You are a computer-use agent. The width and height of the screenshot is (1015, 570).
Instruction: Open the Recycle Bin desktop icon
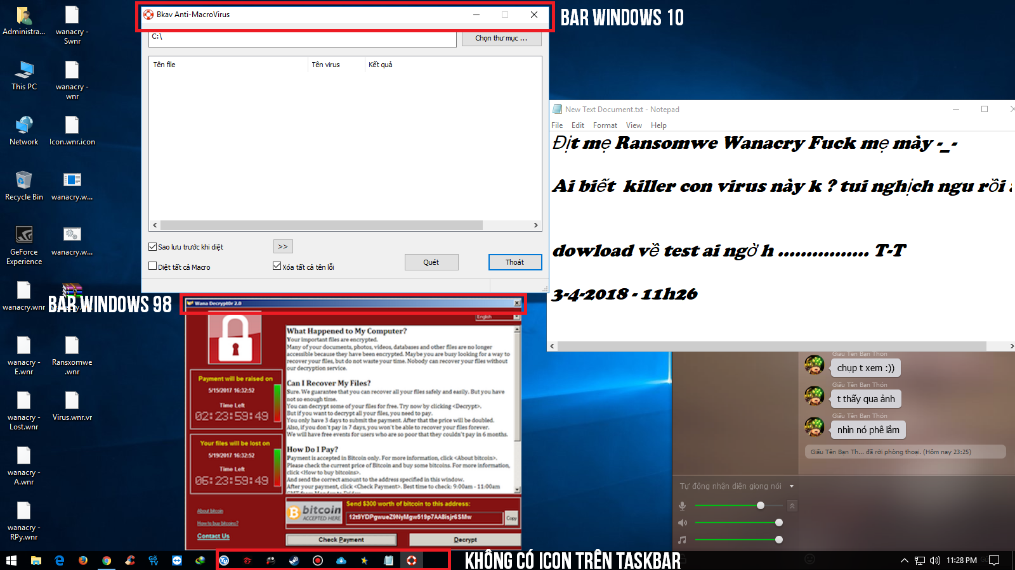coord(24,186)
